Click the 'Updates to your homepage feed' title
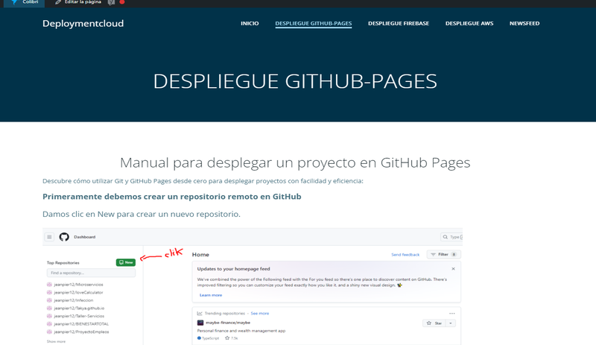This screenshot has height=345, width=596. coord(233,268)
